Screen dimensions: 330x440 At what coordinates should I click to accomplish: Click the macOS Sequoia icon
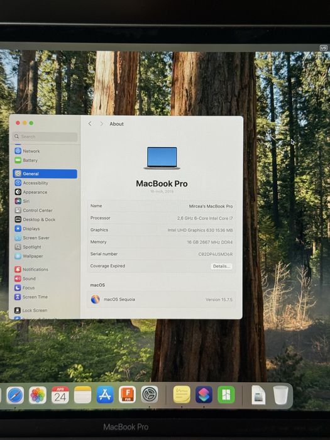point(96,299)
